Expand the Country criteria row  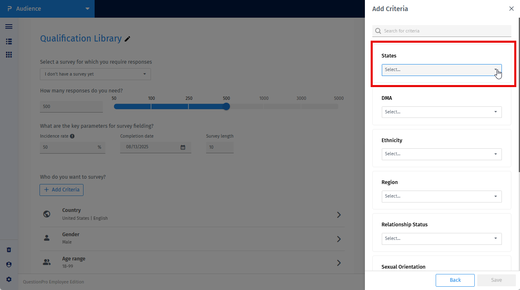[x=192, y=214]
